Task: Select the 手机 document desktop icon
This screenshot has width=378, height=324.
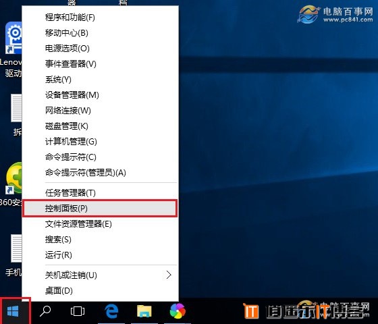Action: (x=14, y=256)
